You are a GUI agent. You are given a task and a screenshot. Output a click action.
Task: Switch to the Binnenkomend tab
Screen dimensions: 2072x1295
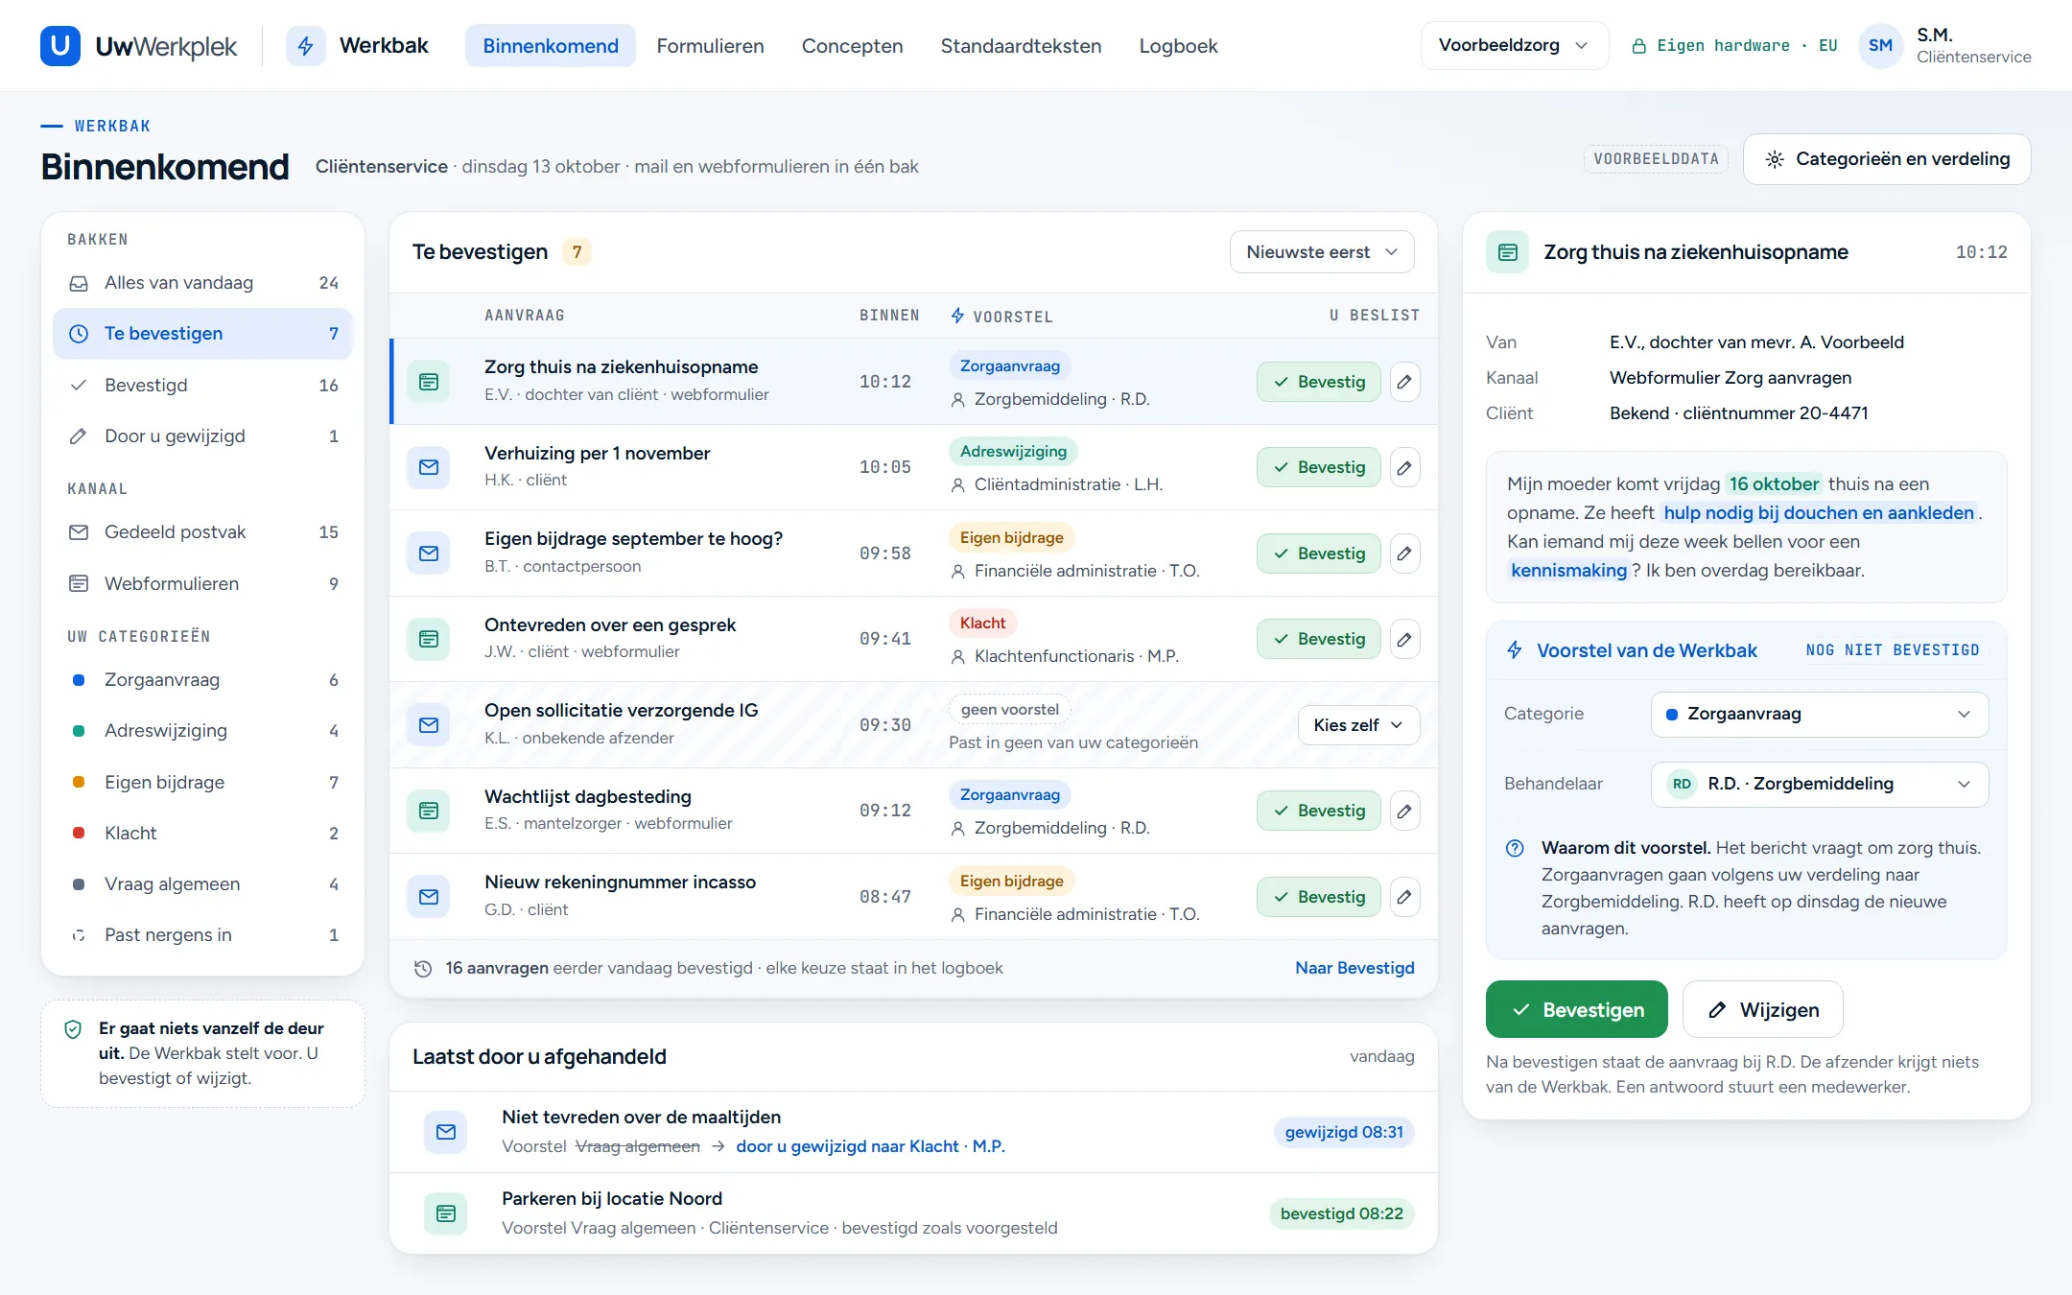point(551,46)
